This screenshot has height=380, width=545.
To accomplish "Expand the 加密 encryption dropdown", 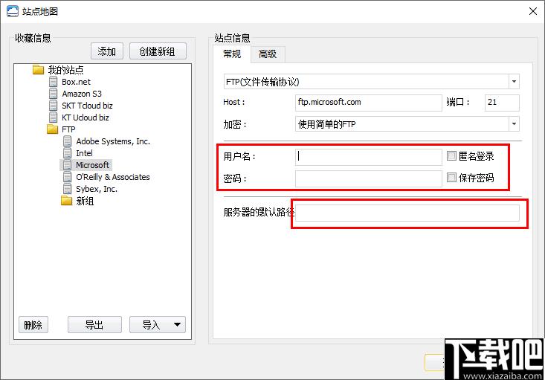I will [514, 124].
